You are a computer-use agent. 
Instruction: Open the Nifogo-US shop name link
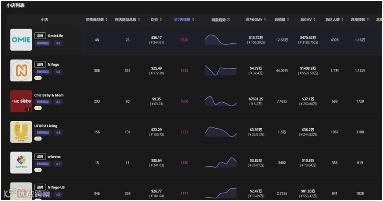coord(56,187)
